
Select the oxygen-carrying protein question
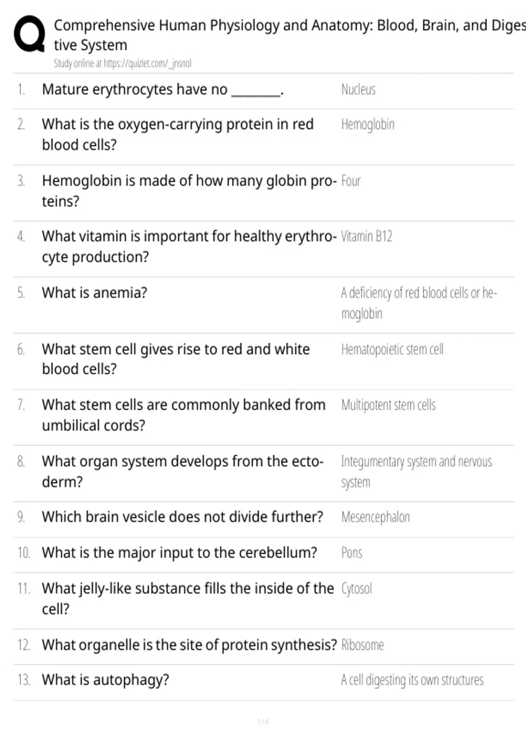[x=178, y=134]
